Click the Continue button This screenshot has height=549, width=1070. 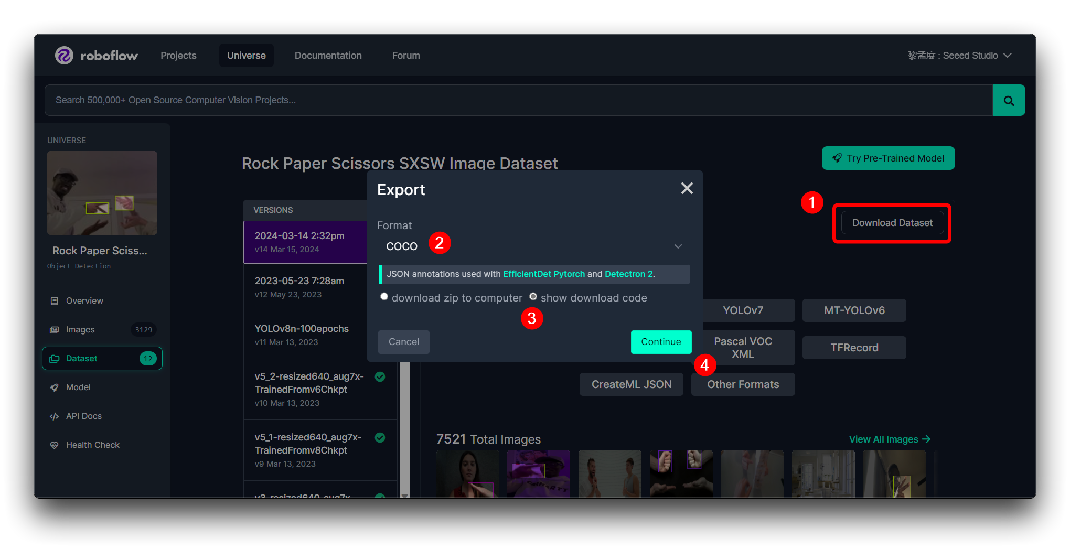(661, 342)
